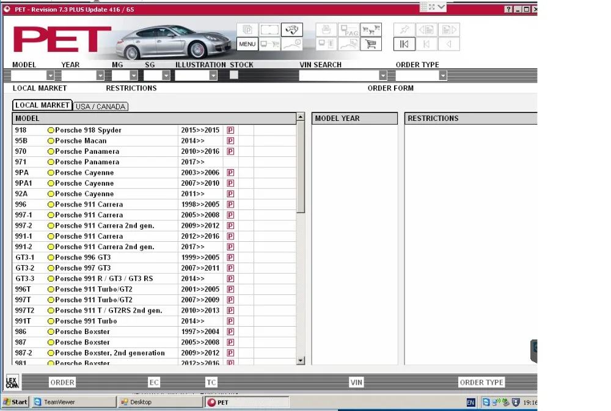Click the EC field in the bottom bar
Image resolution: width=611 pixels, height=411 pixels.
[155, 382]
